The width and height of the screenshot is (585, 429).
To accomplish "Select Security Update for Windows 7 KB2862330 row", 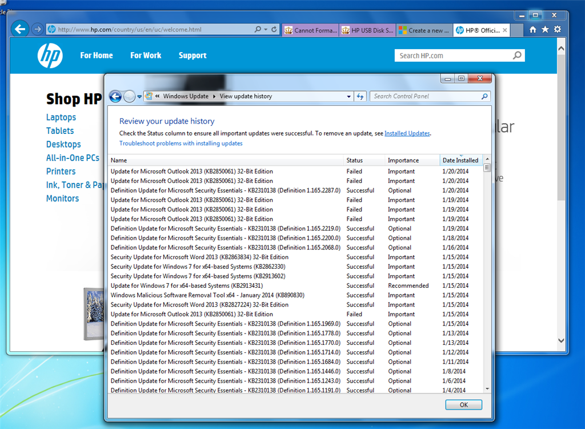I will (x=295, y=267).
